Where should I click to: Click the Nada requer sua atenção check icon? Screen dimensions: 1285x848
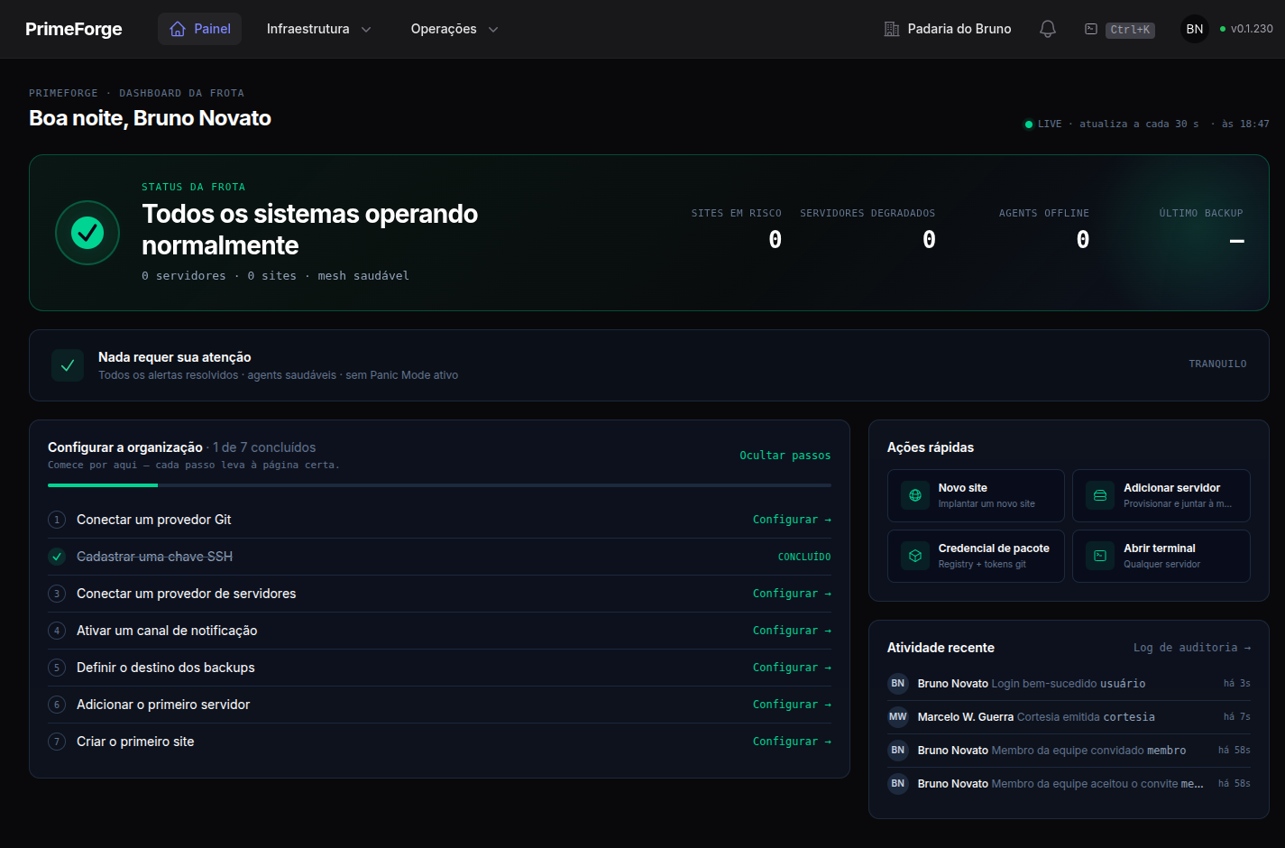point(68,365)
